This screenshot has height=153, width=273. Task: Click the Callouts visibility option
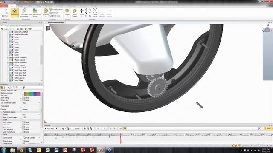click(54, 13)
